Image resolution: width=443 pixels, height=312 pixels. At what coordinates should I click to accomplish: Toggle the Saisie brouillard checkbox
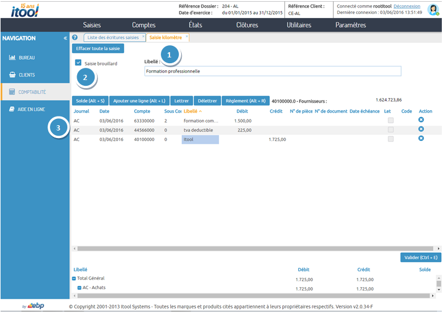78,63
